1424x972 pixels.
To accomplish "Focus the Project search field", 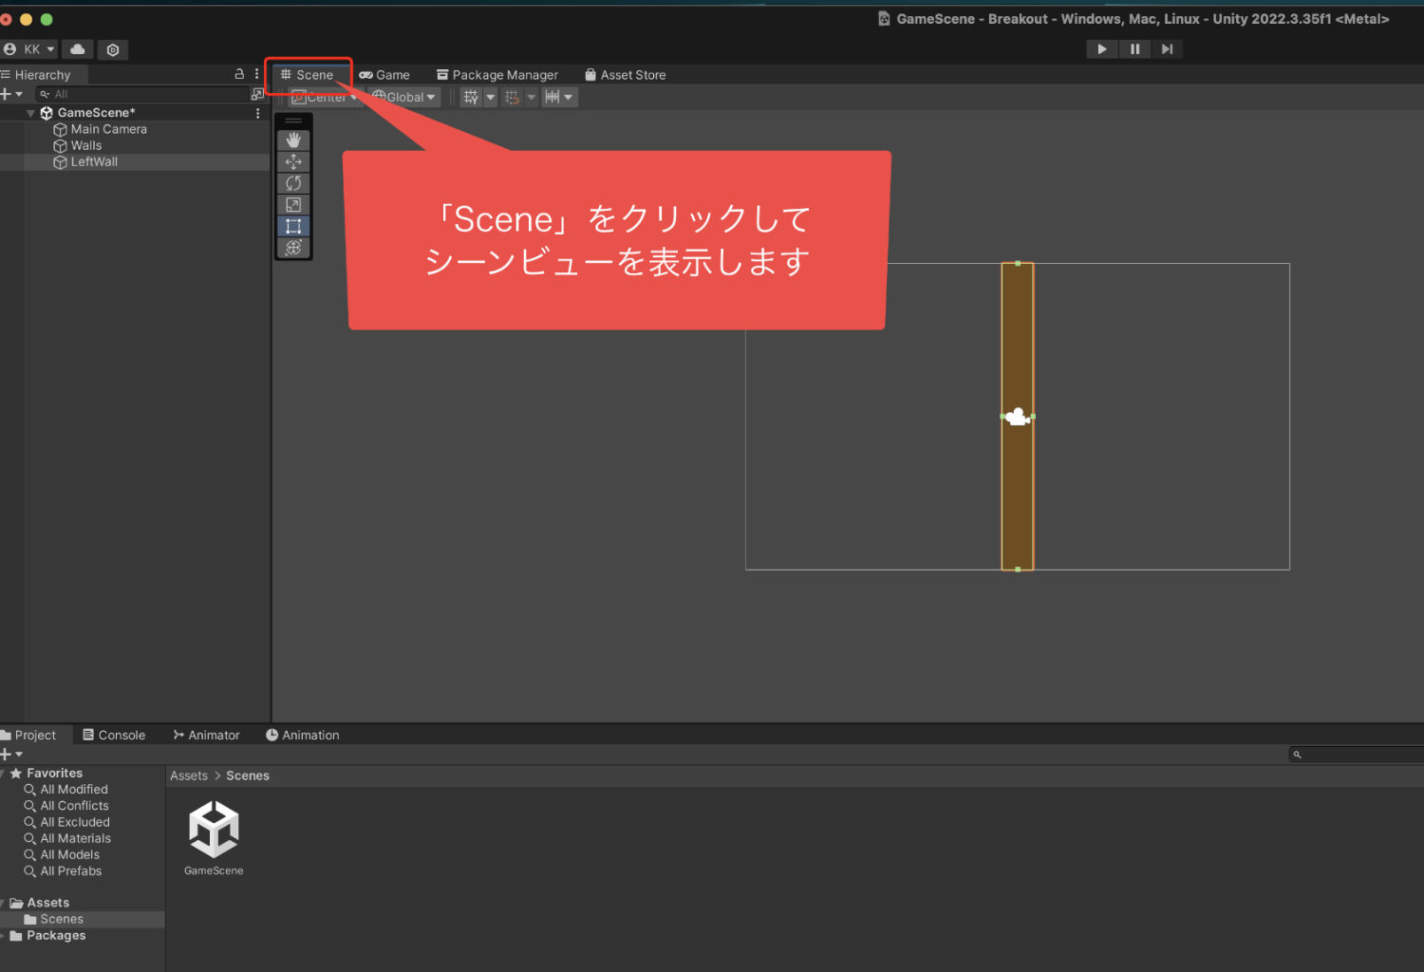I will pos(1356,755).
